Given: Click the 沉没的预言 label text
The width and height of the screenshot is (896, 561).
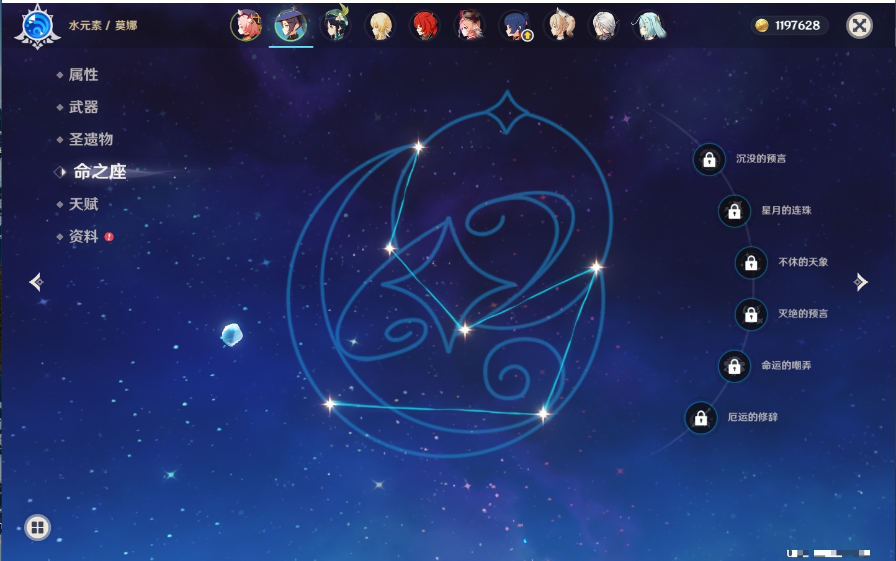Looking at the screenshot, I should click(x=761, y=159).
